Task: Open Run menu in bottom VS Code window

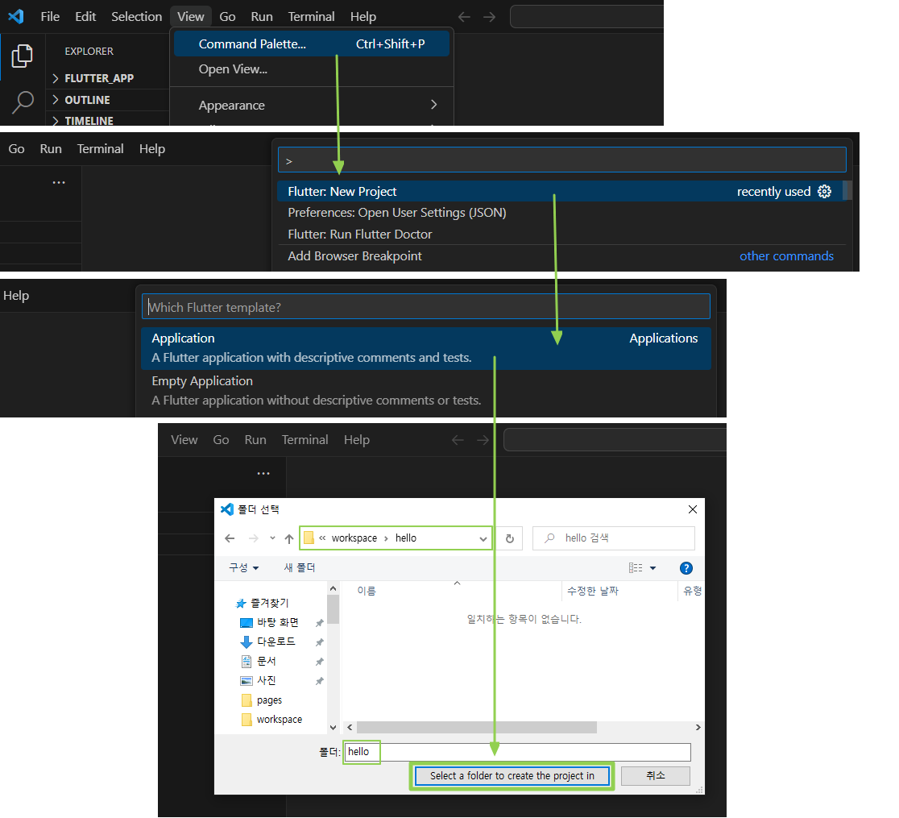Action: click(255, 440)
